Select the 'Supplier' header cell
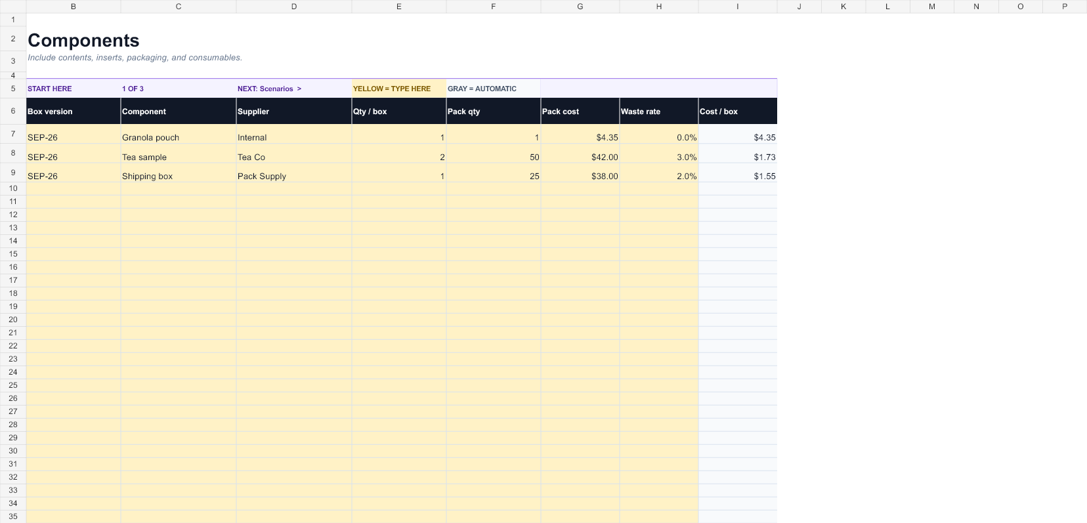This screenshot has width=1087, height=523. [294, 111]
